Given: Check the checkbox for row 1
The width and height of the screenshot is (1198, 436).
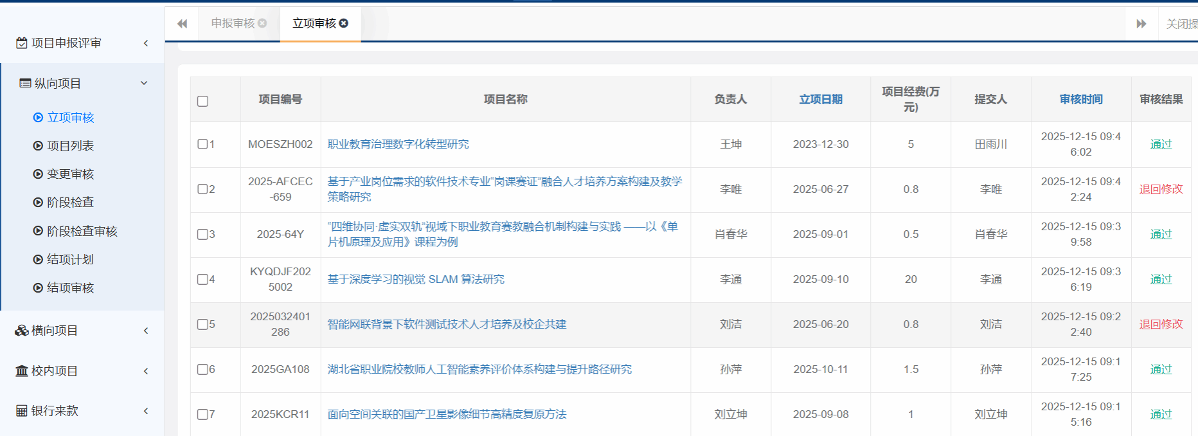Looking at the screenshot, I should click(202, 144).
